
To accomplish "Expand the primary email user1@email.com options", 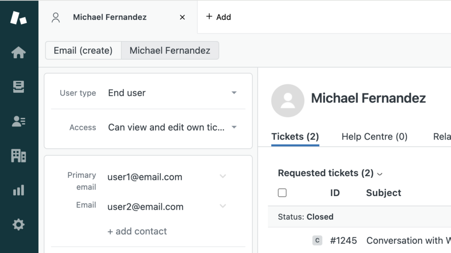I will (223, 177).
